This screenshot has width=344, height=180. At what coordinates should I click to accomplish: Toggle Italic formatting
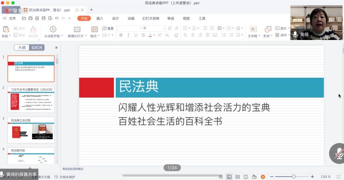128,35
